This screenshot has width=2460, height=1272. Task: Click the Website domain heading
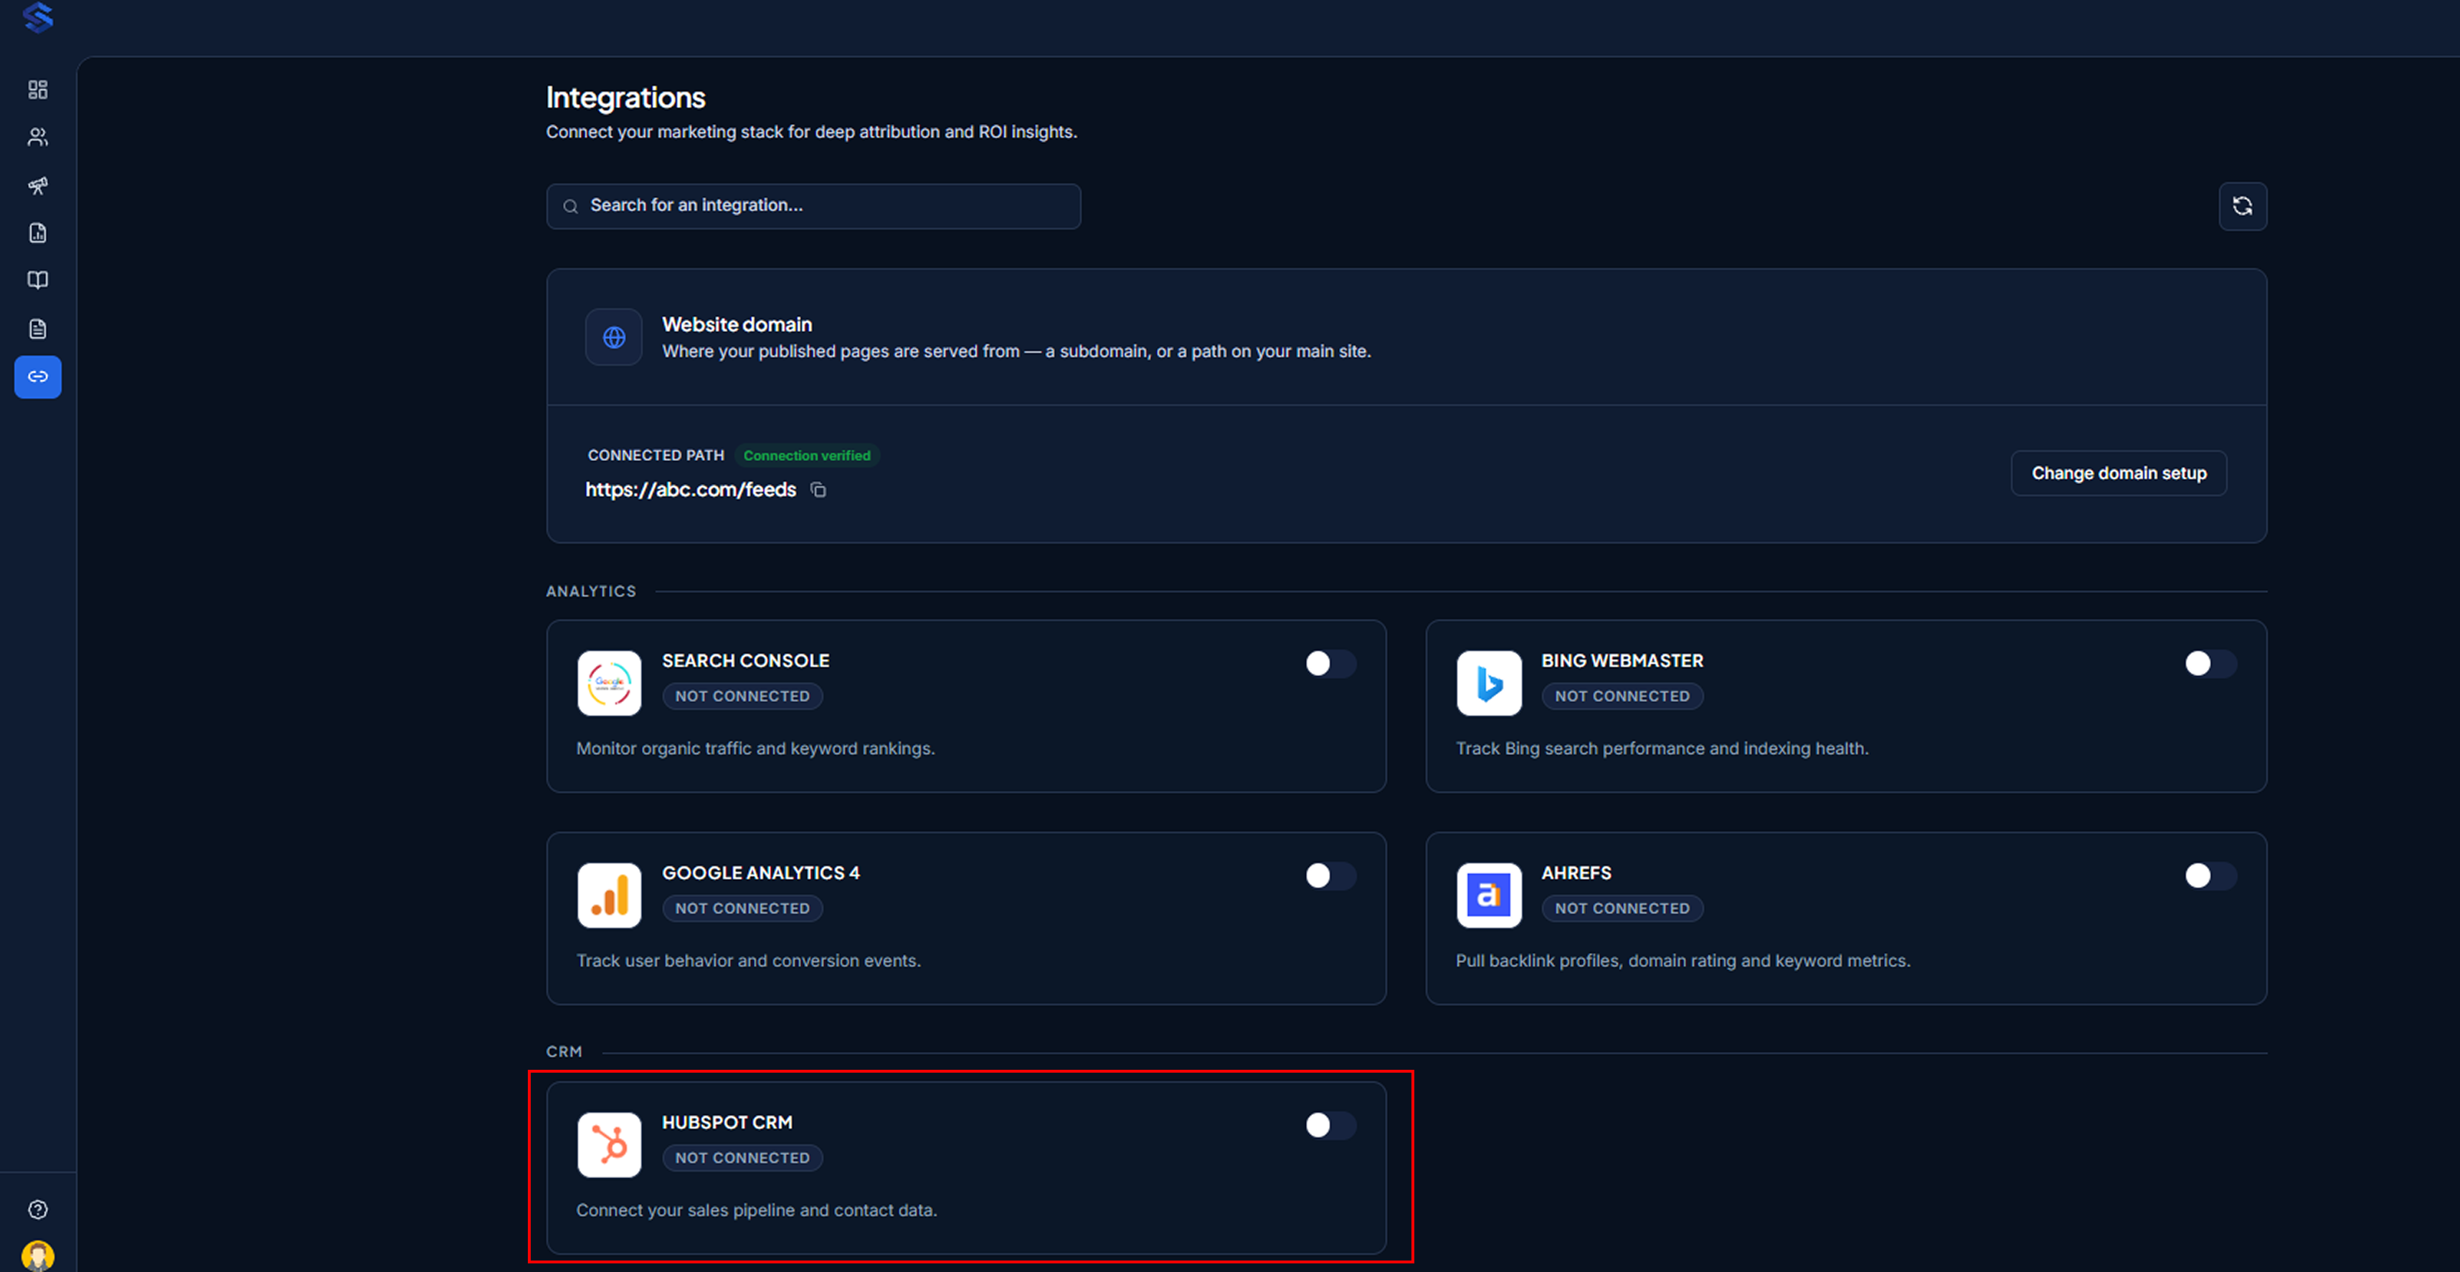(x=737, y=325)
